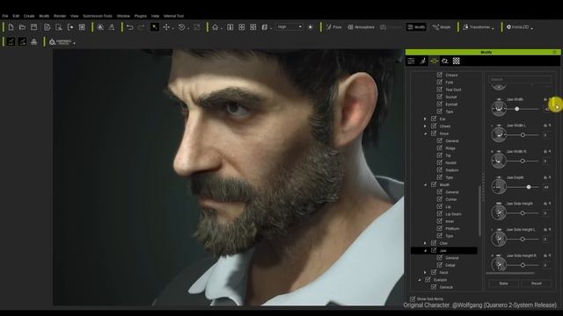This screenshot has width=563, height=316.
Task: Click the category tree vertical scrollbar
Action: tap(479, 211)
